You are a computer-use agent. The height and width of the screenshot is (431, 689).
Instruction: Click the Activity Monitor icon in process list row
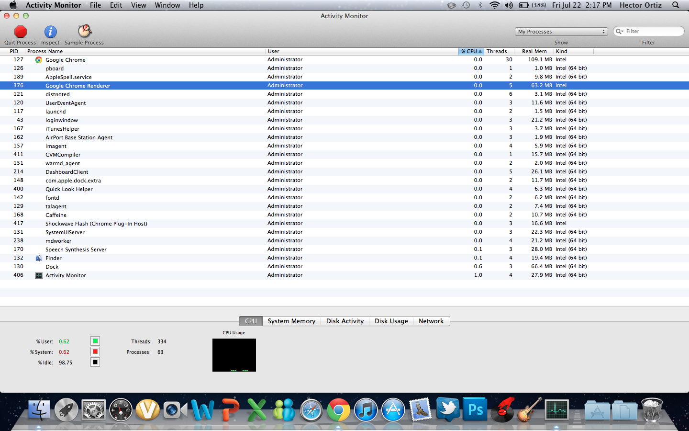(39, 275)
